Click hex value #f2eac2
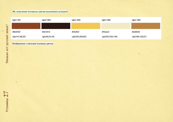 click(x=106, y=32)
